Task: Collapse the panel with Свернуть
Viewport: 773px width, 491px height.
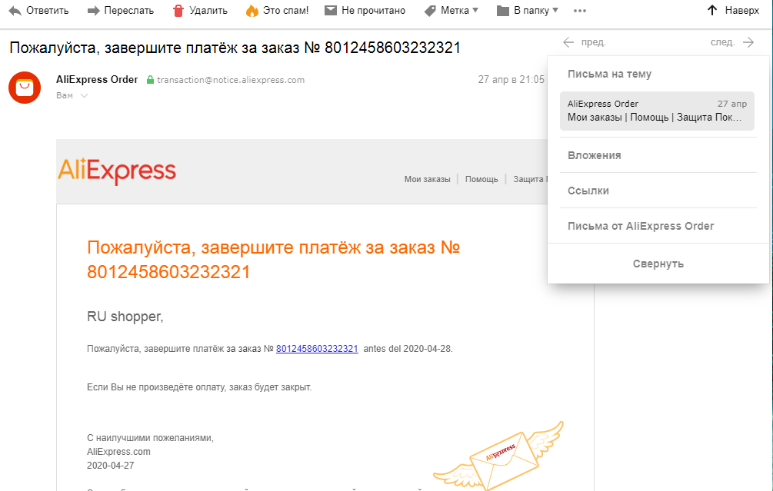Action: tap(658, 264)
